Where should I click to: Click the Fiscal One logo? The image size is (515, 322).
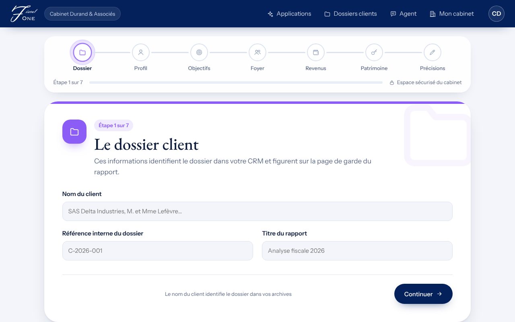pos(24,14)
